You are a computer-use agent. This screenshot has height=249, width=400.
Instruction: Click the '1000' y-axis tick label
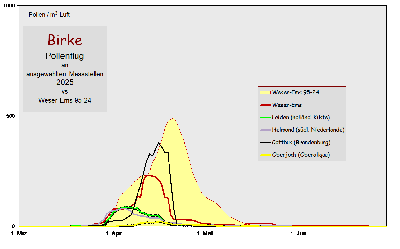click(x=9, y=6)
